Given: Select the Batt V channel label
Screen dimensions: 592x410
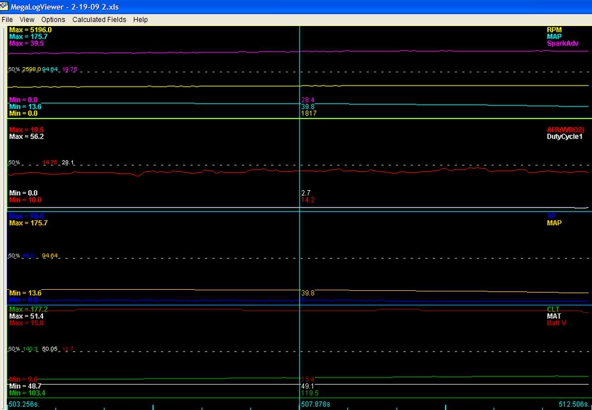Looking at the screenshot, I should [555, 323].
